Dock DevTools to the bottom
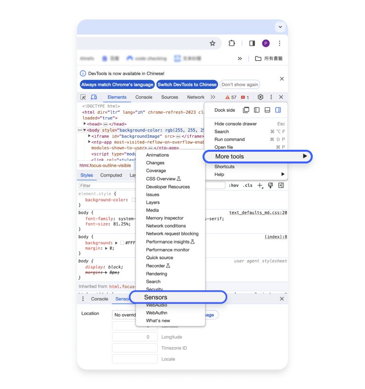365x389 pixels. coord(267,110)
